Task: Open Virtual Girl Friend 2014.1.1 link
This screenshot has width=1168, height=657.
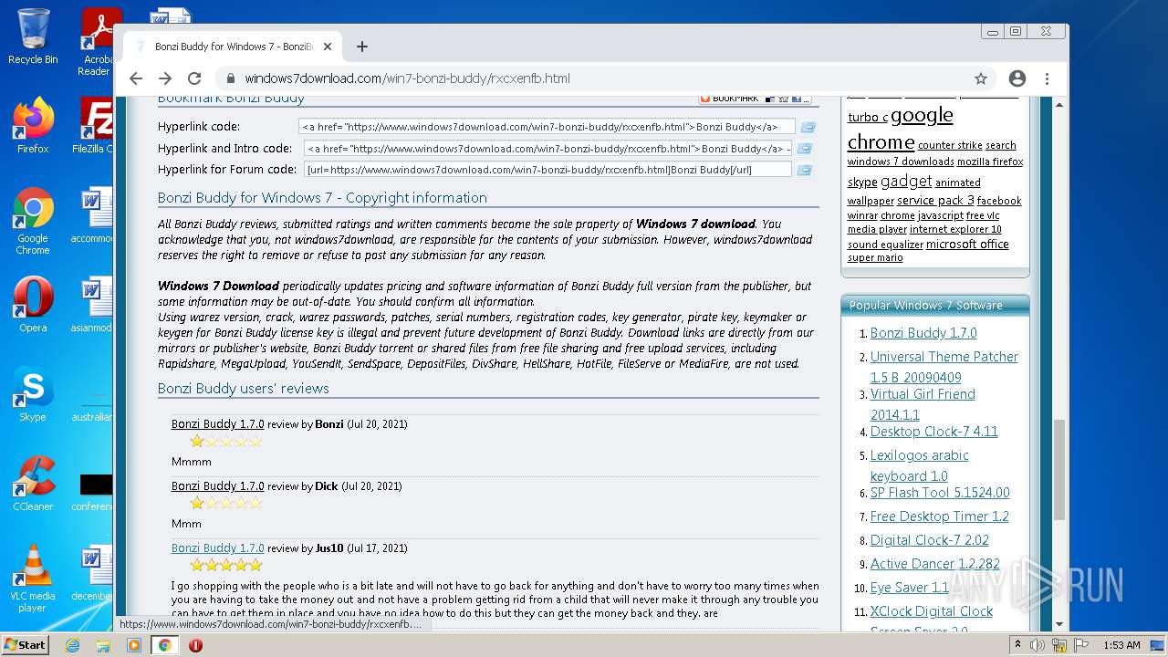Action: (923, 404)
